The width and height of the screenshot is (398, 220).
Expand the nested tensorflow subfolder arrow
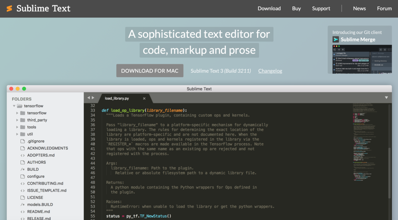(x=17, y=113)
